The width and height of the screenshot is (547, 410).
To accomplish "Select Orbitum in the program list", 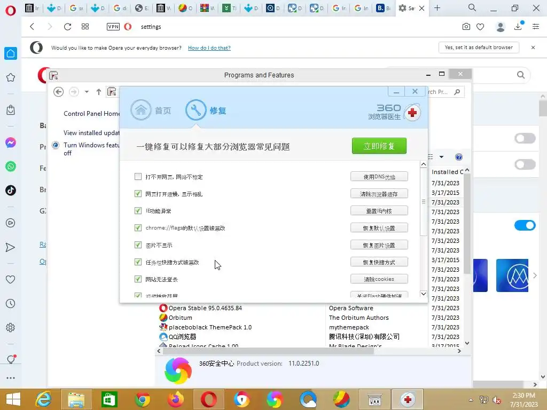I will [x=181, y=318].
